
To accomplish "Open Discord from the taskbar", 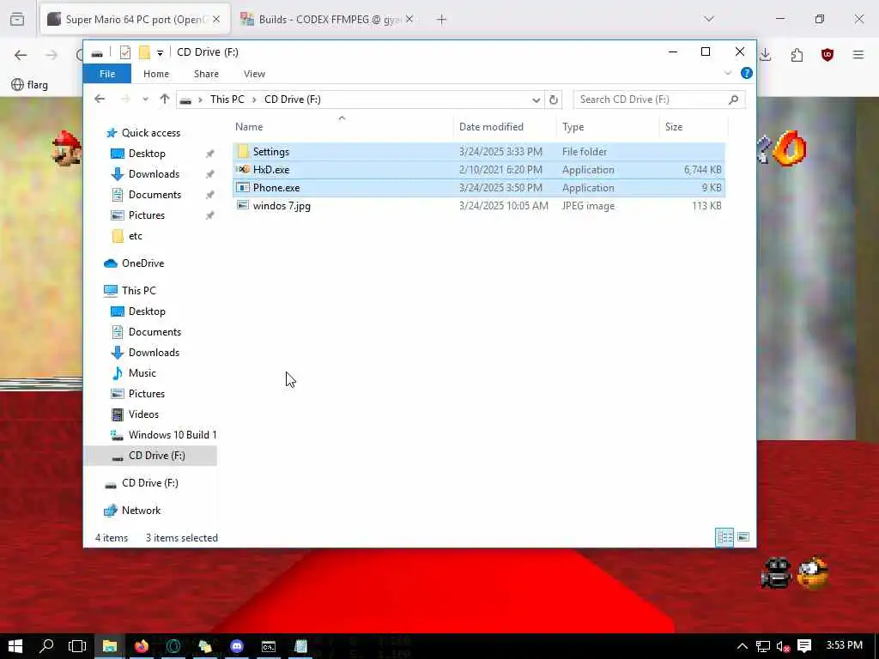I will tap(237, 646).
